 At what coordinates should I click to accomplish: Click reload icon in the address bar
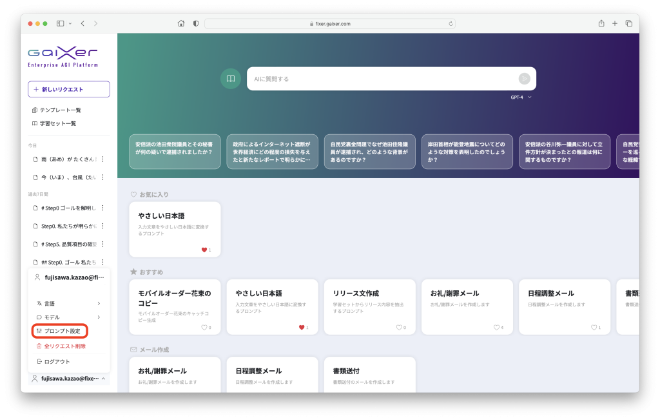point(451,23)
